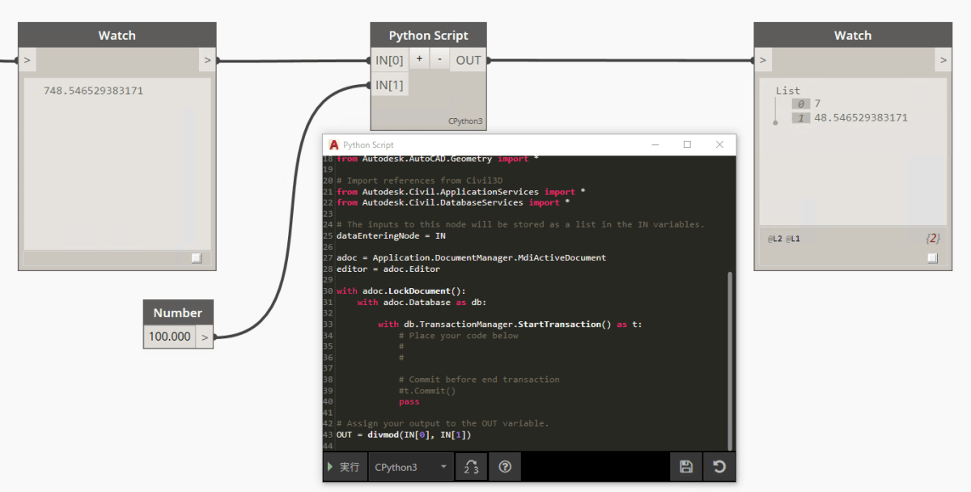
Task: Click the CPython3 label on the node
Action: click(465, 121)
